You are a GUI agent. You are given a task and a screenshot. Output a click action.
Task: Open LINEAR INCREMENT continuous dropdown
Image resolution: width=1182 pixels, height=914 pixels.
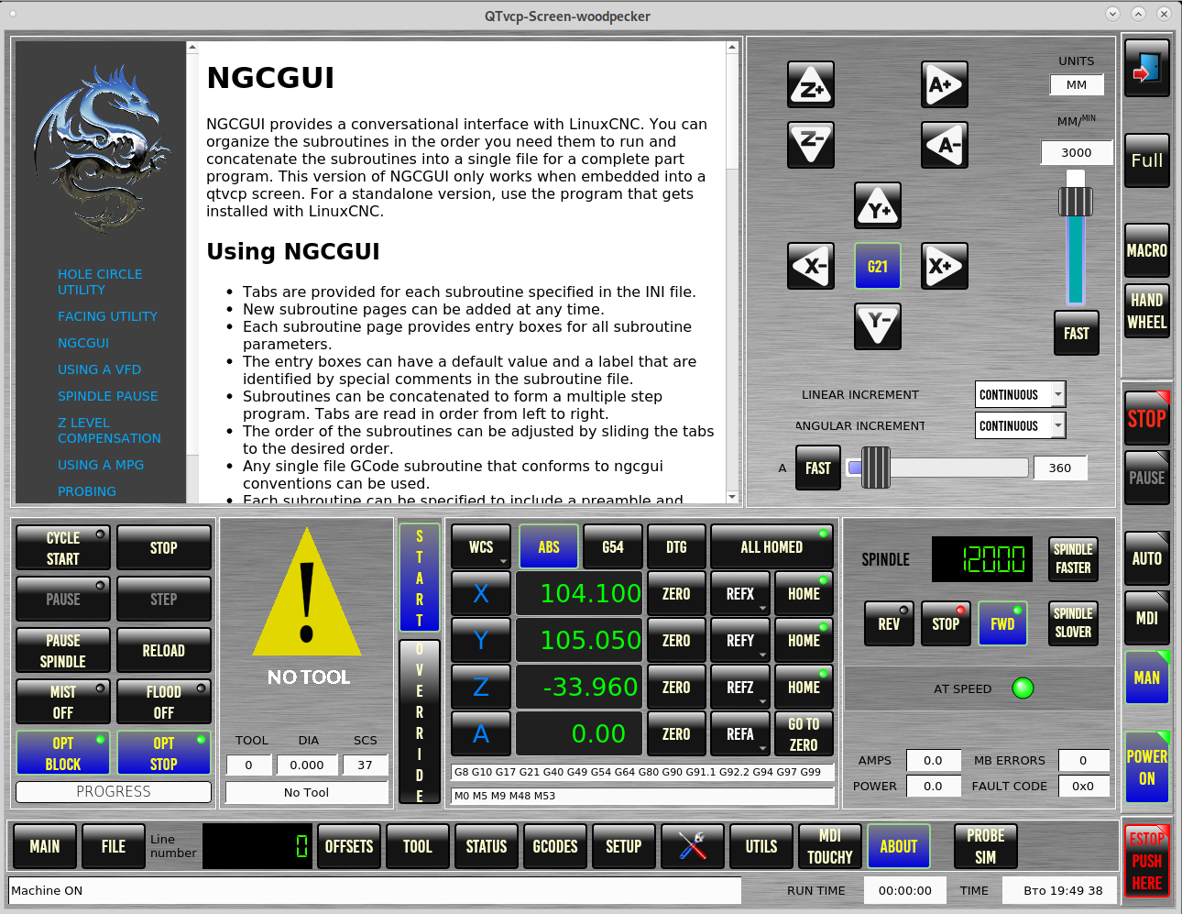click(1020, 395)
